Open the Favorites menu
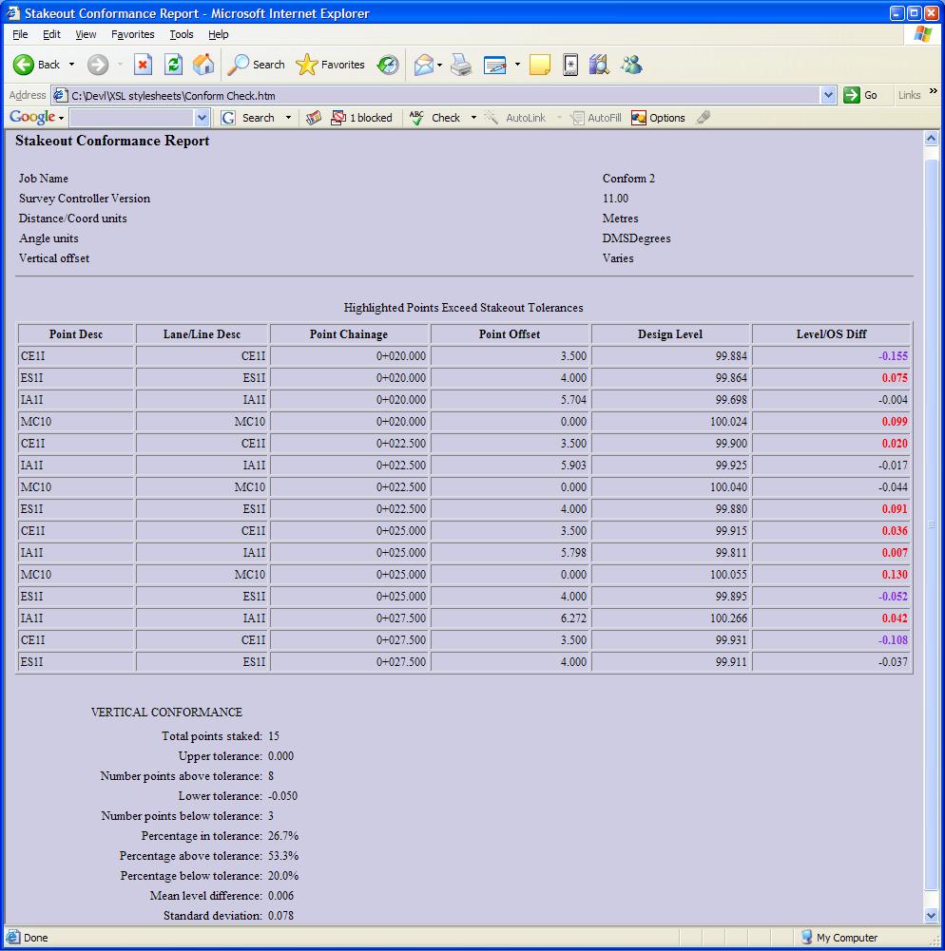The image size is (945, 951). (132, 34)
